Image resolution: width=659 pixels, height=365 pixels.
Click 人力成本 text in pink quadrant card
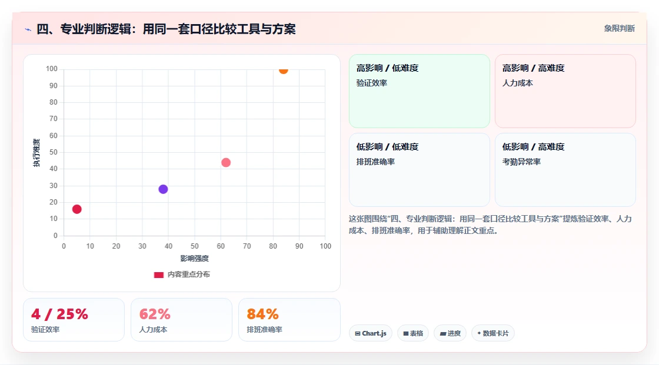(517, 83)
